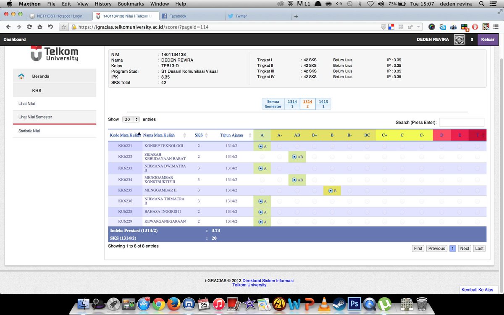The height and width of the screenshot is (315, 504).
Task: Open the Show entries dropdown set to 20
Action: 131,119
